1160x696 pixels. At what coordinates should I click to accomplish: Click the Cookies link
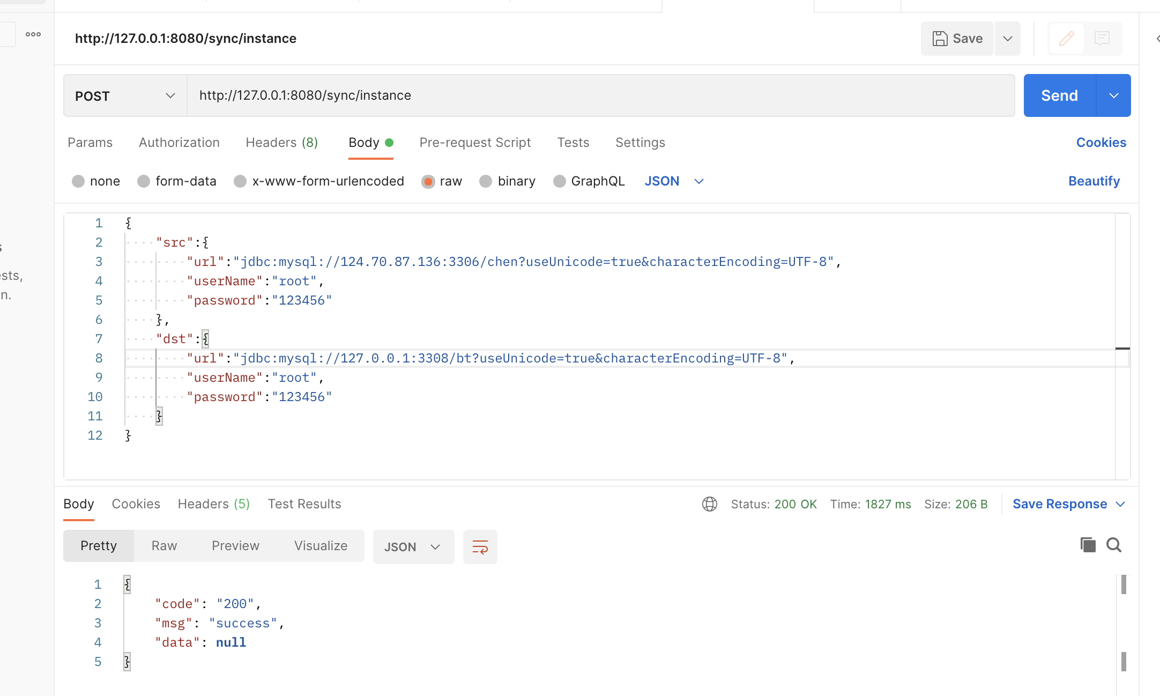[1101, 143]
